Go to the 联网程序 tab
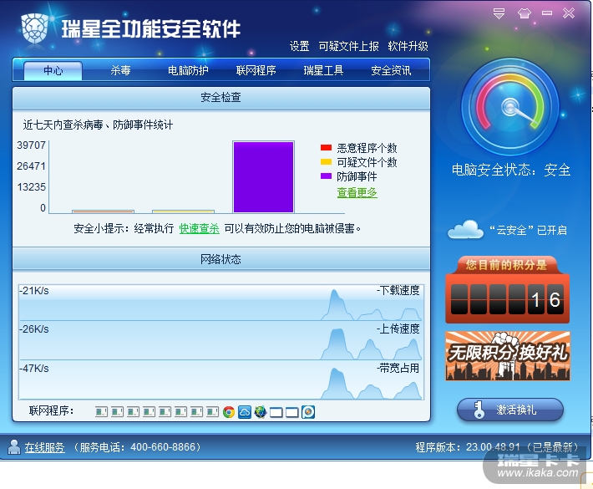Viewport: 593px width, 489px height. click(256, 70)
